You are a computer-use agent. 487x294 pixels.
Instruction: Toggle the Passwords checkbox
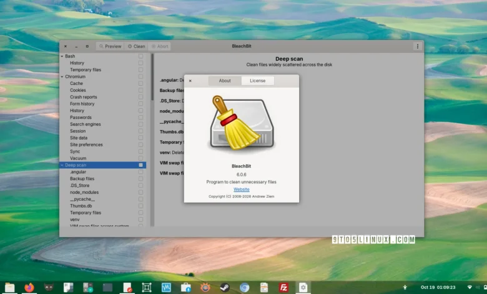click(140, 118)
